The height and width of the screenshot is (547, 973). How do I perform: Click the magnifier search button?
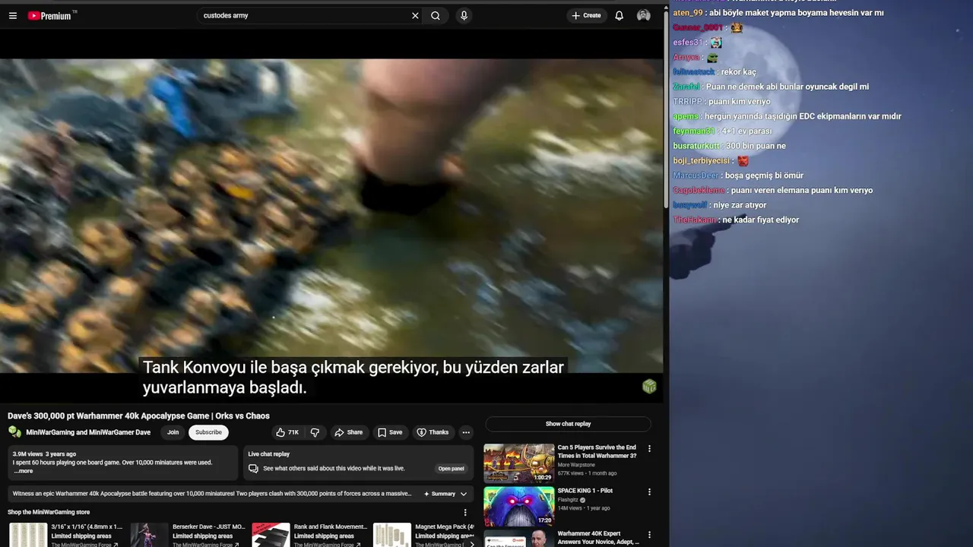tap(436, 15)
